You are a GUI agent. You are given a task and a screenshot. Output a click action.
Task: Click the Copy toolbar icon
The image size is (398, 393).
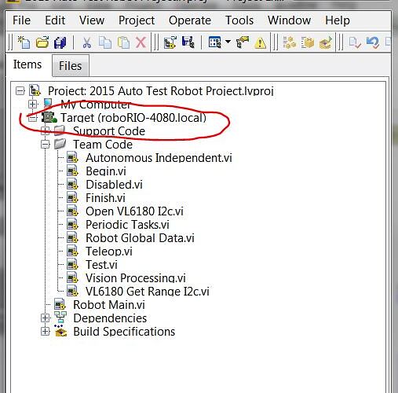pyautogui.click(x=105, y=42)
